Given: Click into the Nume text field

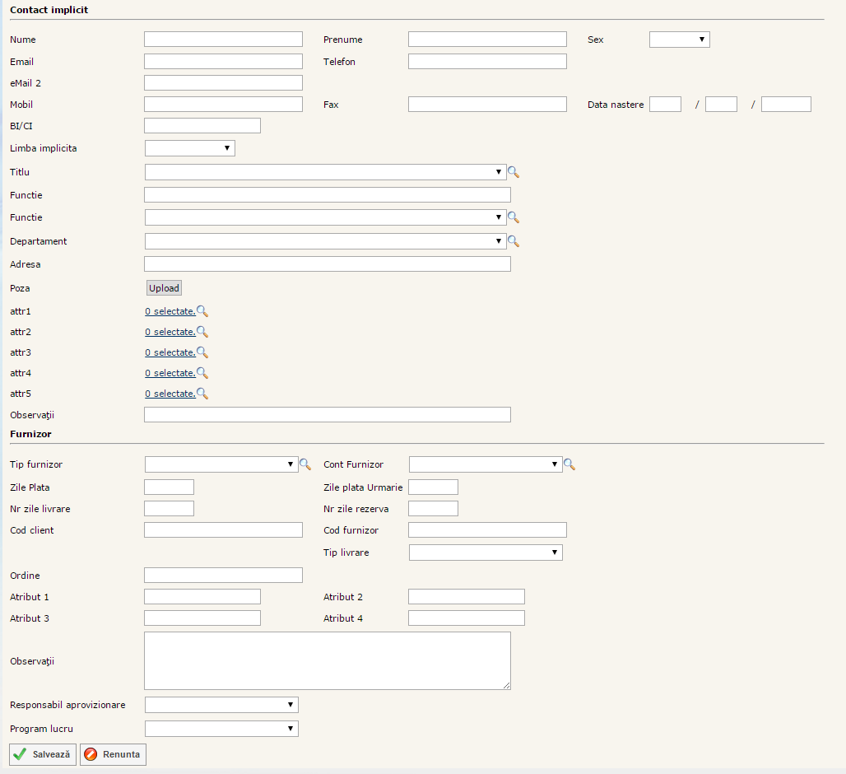Looking at the screenshot, I should tap(223, 40).
